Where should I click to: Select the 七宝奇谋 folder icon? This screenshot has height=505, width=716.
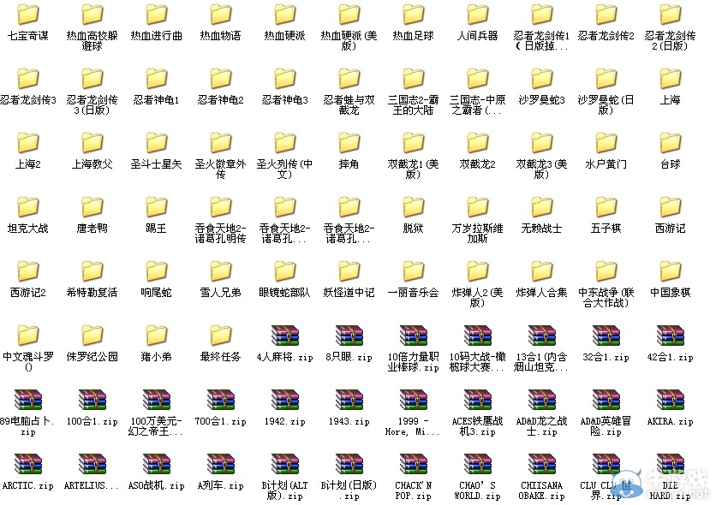(28, 15)
